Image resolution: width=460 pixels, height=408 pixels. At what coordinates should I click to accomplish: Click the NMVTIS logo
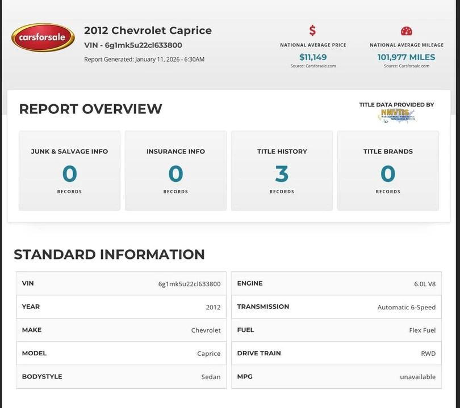[396, 116]
